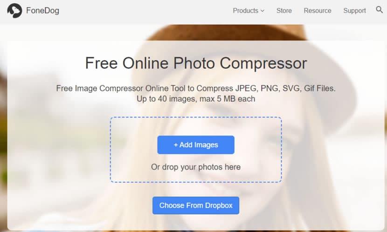Click the brown hat in the background photo
Viewport: 387px width, 232px height.
click(x=226, y=33)
